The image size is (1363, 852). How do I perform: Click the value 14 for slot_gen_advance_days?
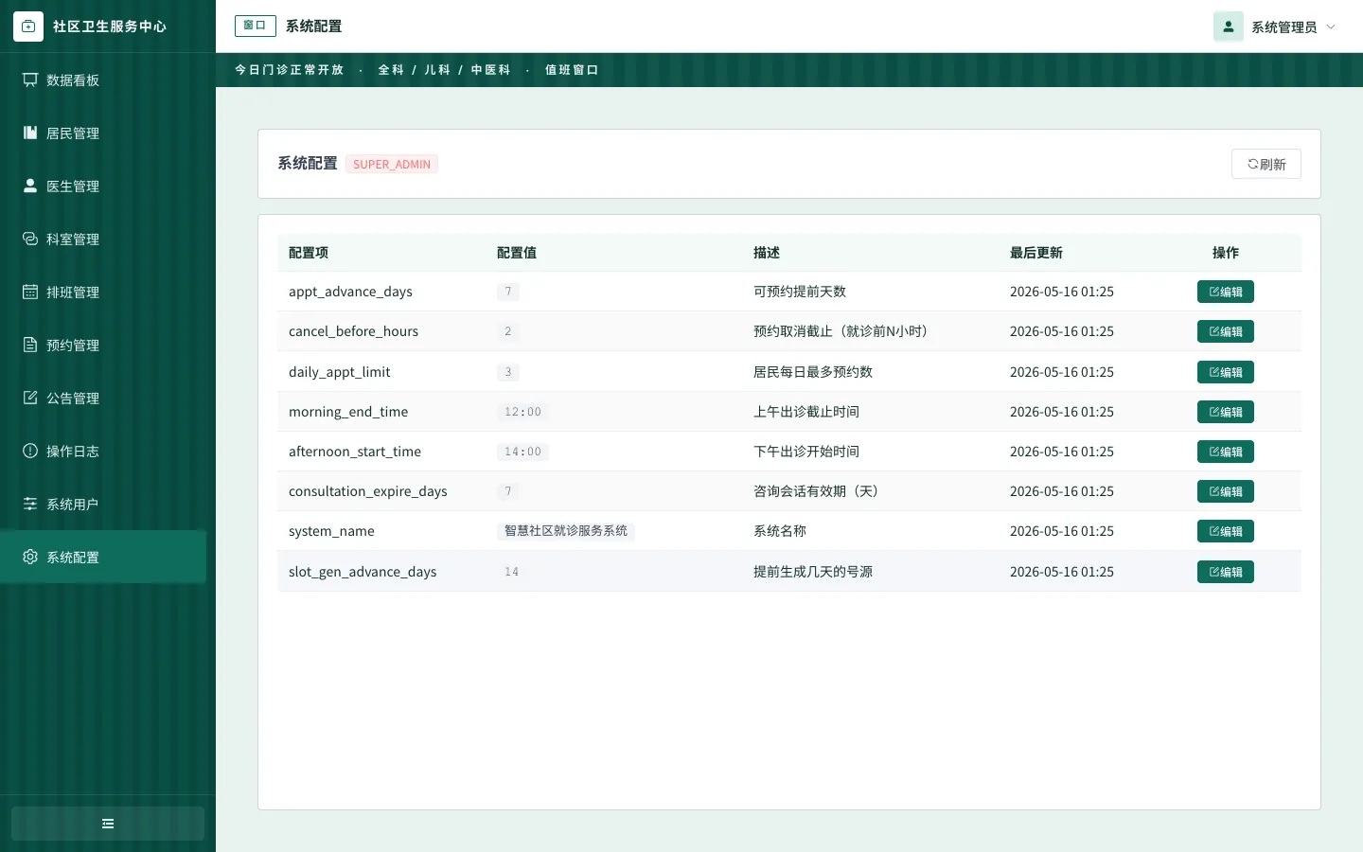[511, 572]
